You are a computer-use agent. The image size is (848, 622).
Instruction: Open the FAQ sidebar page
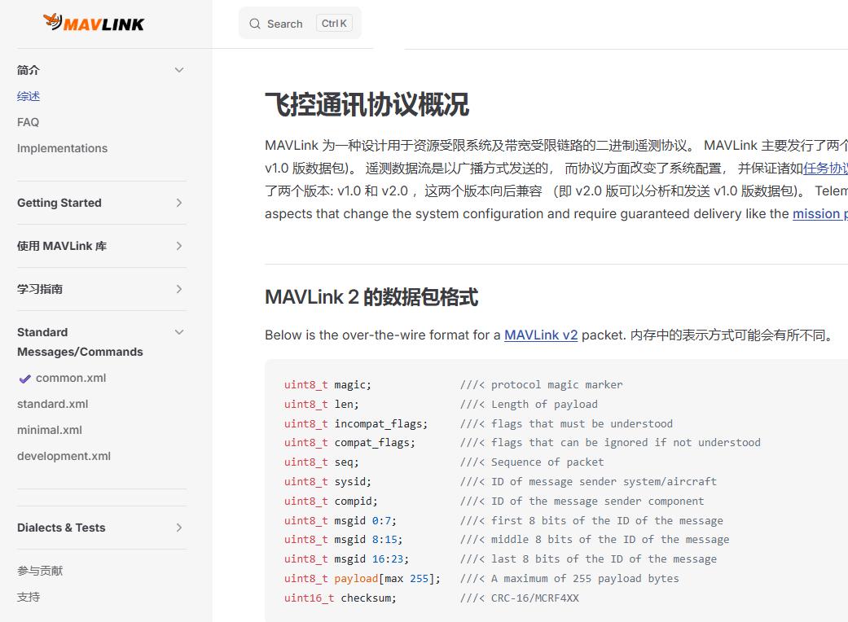point(29,122)
